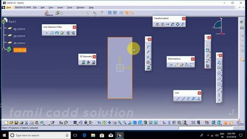Viewport: 247px width, 139px height.
Task: Click the Exit Workbench icon
Action: (242, 27)
